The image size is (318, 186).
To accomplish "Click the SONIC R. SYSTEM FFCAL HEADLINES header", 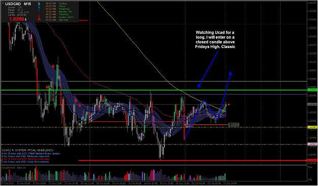I will tap(28, 150).
